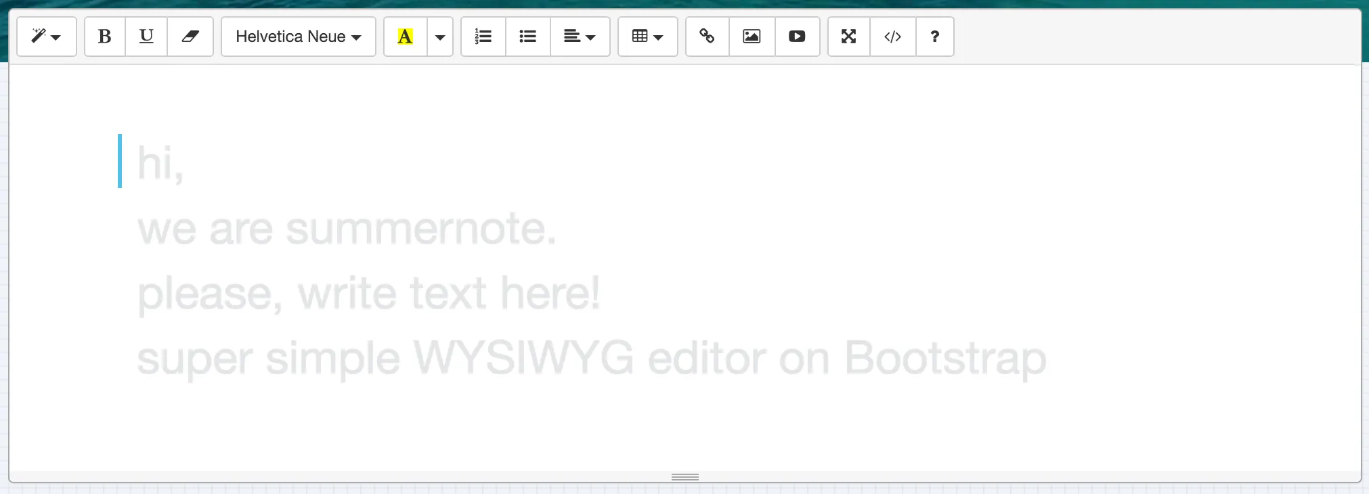Open the Helvetica Neue font family dropdown
The width and height of the screenshot is (1369, 494).
point(299,37)
